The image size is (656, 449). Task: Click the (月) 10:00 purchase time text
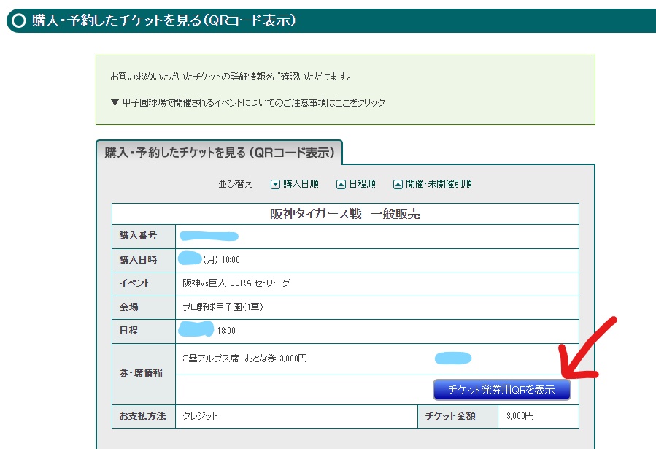pos(221,260)
